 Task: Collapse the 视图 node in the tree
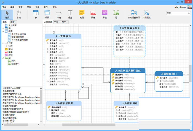tap(3, 31)
